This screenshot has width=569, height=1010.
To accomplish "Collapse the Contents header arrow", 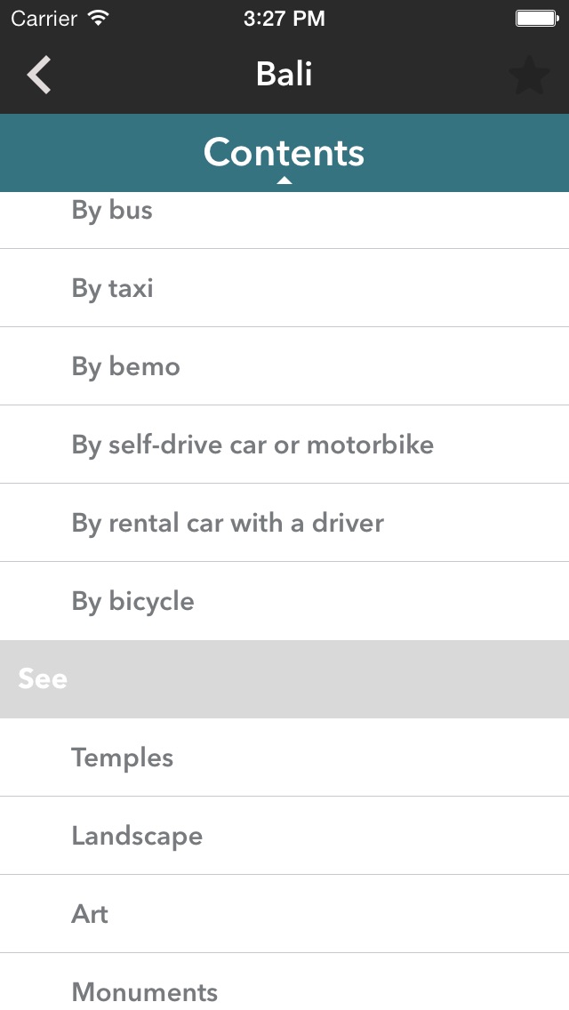I will pos(284,180).
